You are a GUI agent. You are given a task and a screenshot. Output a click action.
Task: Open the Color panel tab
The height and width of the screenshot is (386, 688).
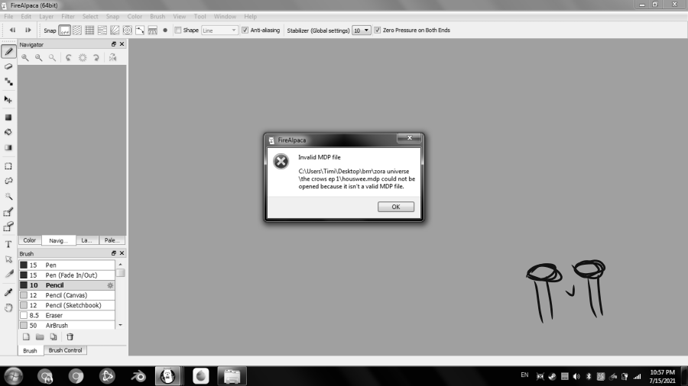[29, 240]
